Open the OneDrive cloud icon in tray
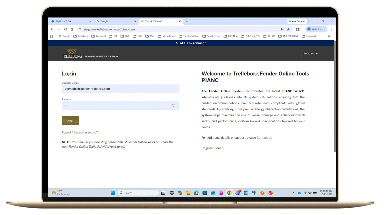The image size is (384, 215). [299, 193]
